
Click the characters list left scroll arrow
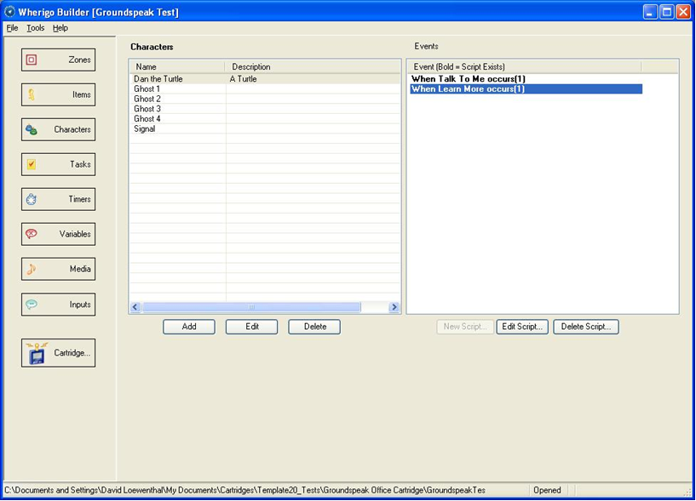pyautogui.click(x=135, y=307)
